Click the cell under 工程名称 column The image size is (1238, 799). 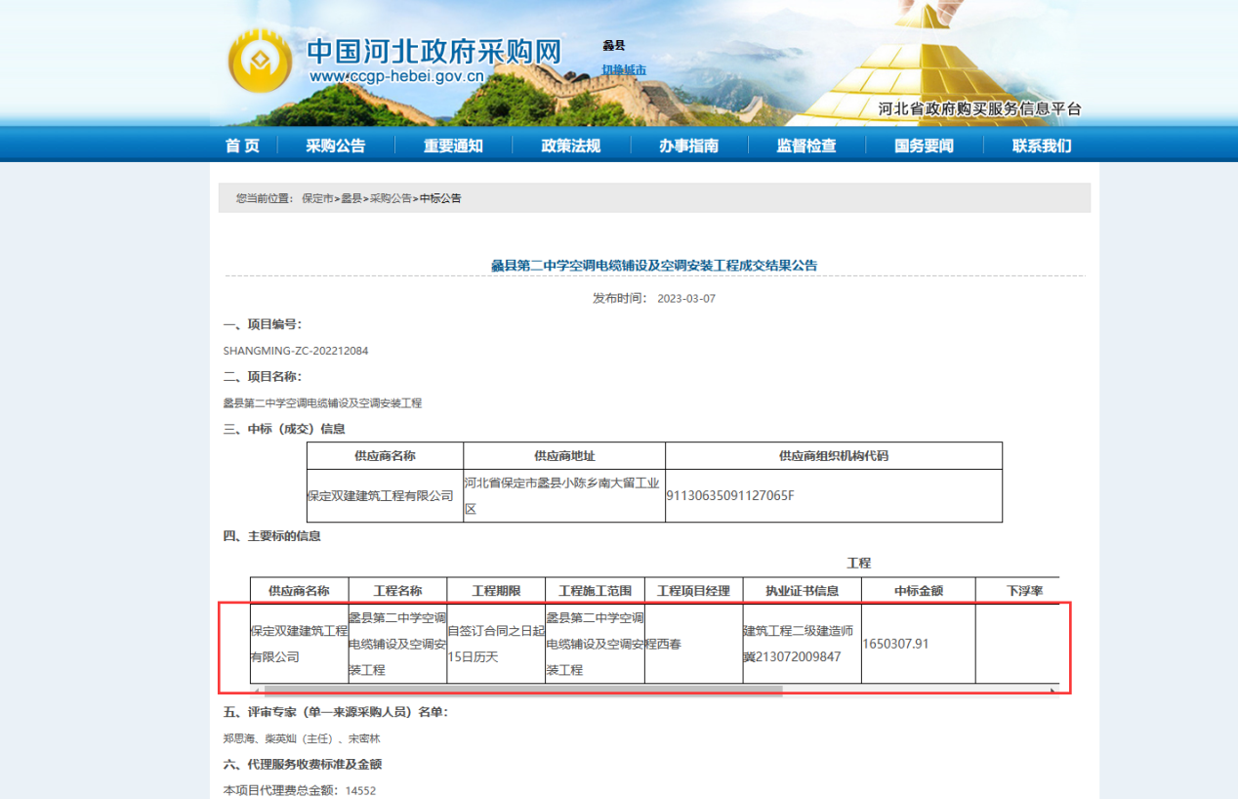coord(397,644)
